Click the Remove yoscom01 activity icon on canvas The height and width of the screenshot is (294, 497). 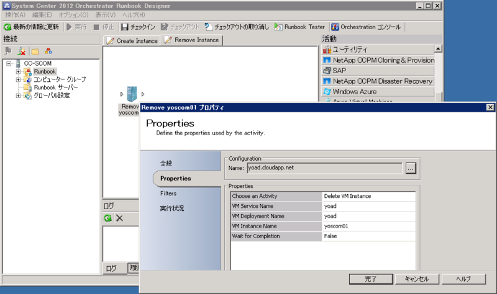pos(132,94)
